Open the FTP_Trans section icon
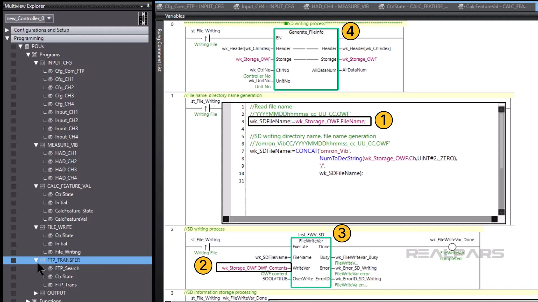This screenshot has height=302, width=538. click(50, 285)
